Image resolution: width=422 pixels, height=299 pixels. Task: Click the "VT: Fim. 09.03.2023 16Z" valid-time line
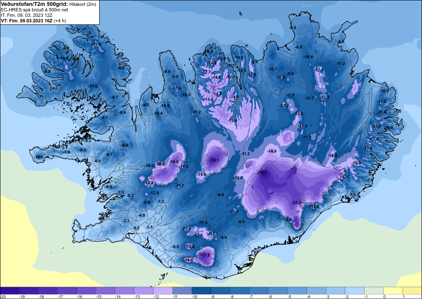tap(27, 21)
